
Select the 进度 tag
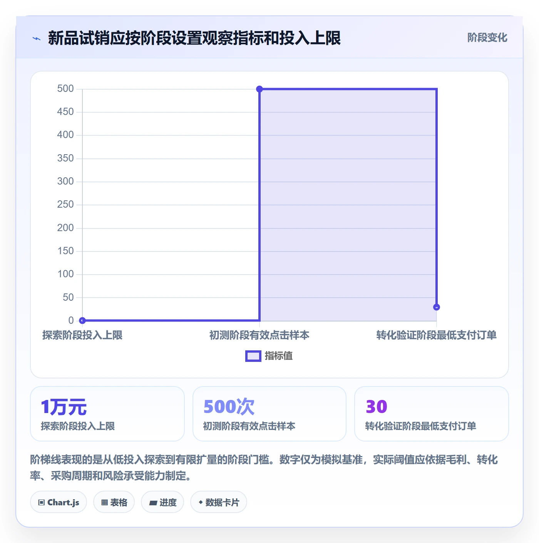tap(162, 502)
